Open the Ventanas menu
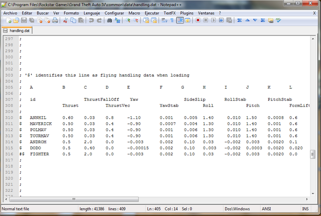 pos(206,13)
